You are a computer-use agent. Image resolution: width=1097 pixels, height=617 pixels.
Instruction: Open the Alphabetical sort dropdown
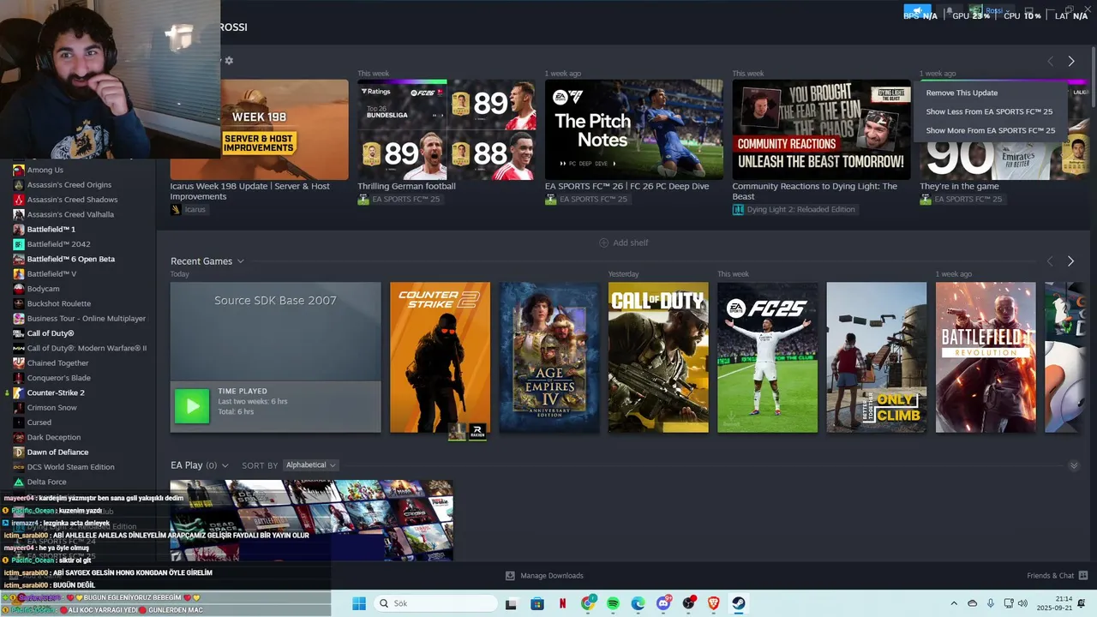(x=310, y=465)
